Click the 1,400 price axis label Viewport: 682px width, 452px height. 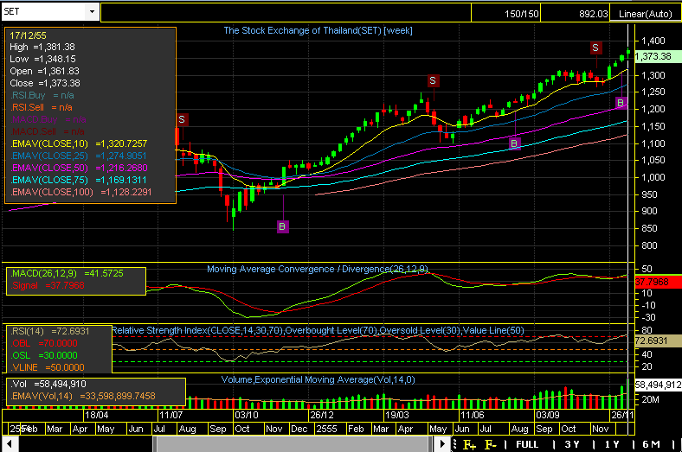pyautogui.click(x=653, y=41)
